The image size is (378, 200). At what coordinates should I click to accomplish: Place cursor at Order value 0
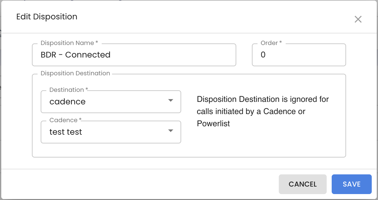pyautogui.click(x=263, y=55)
